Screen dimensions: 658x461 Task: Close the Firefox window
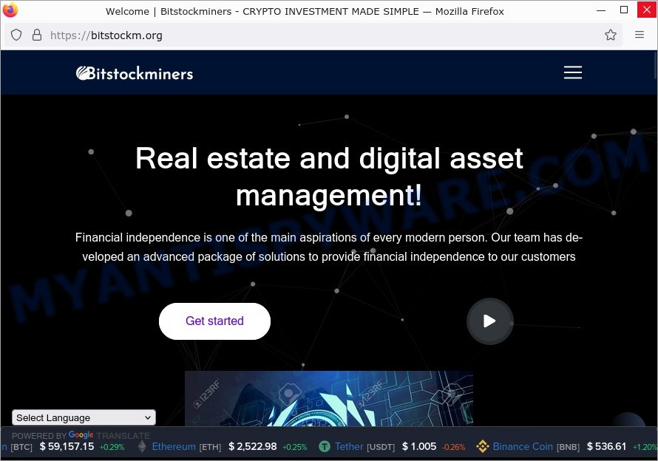click(x=647, y=10)
